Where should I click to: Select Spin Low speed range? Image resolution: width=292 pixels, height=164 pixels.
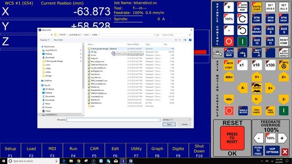click(256, 19)
